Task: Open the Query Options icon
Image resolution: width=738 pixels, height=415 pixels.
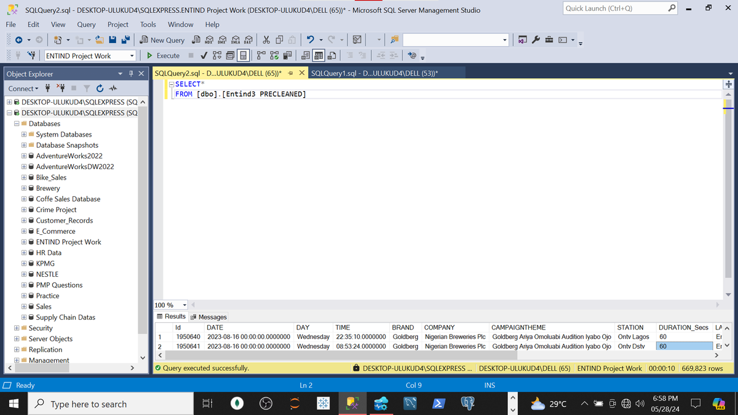Action: [x=229, y=55]
